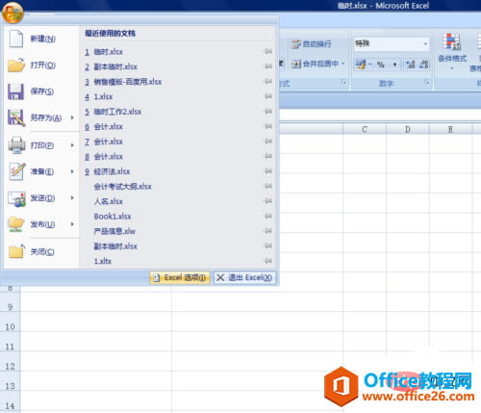Choose 新建(N) to create a new workbook
The height and width of the screenshot is (413, 481).
[x=41, y=39]
